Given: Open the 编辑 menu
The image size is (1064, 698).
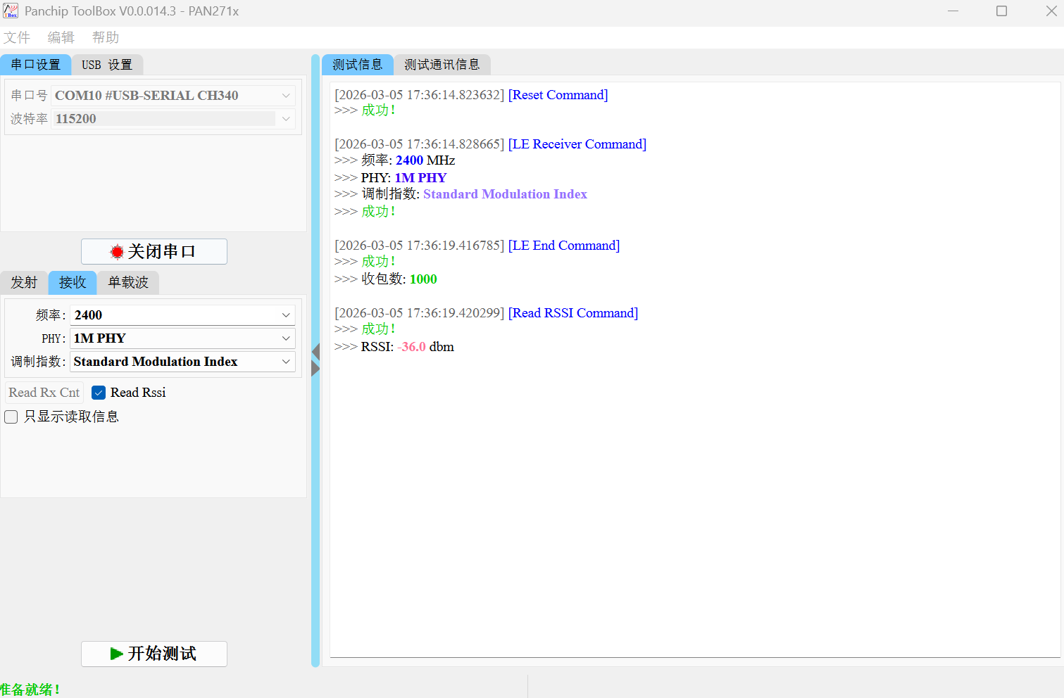Looking at the screenshot, I should click(61, 37).
